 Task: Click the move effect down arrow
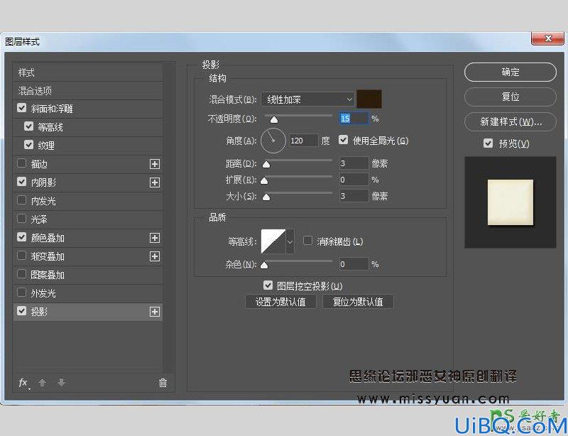point(61,383)
